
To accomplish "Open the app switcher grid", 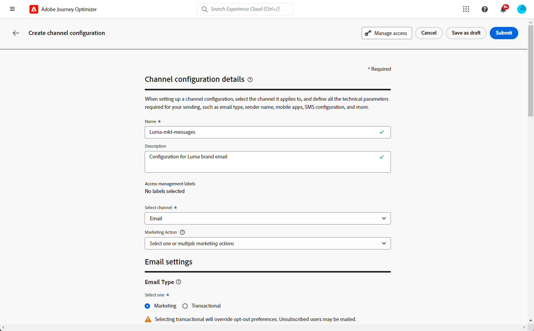I will [466, 9].
